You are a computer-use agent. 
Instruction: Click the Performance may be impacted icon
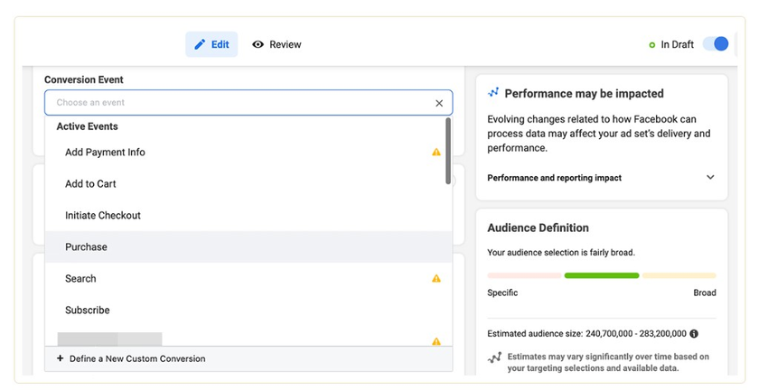tap(493, 93)
